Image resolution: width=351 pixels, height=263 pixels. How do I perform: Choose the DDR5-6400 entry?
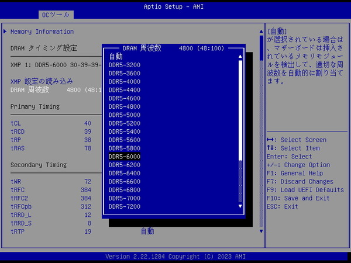[125, 173]
